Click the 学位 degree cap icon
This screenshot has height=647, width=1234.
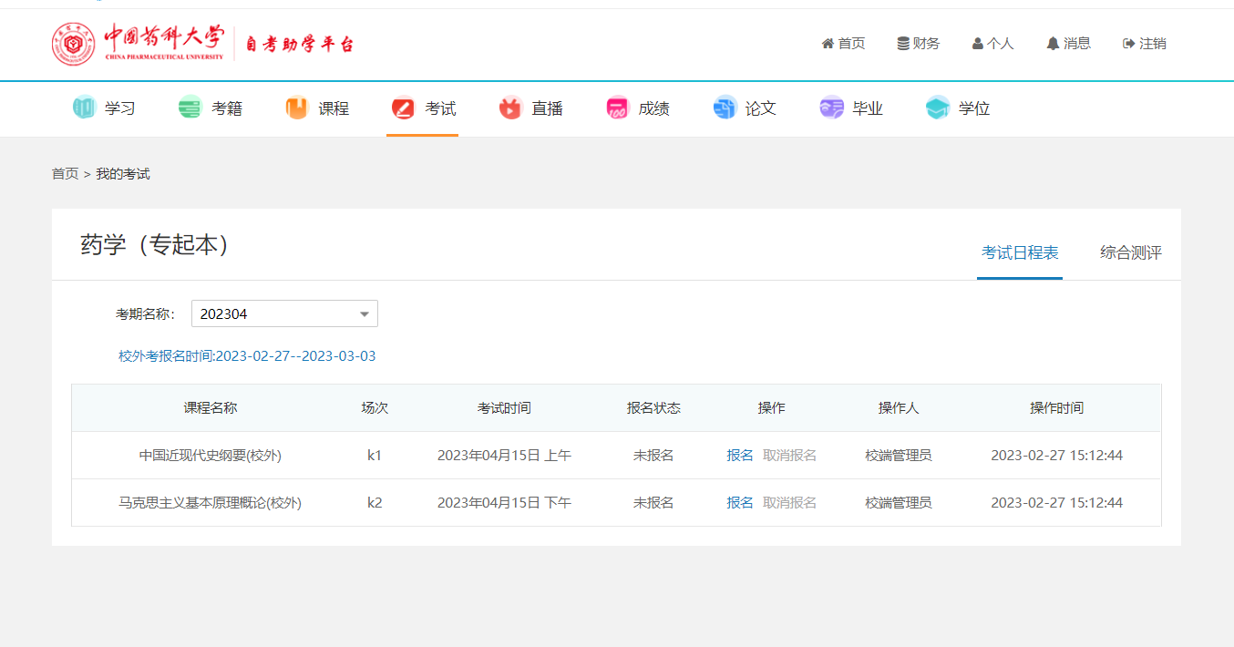(938, 108)
